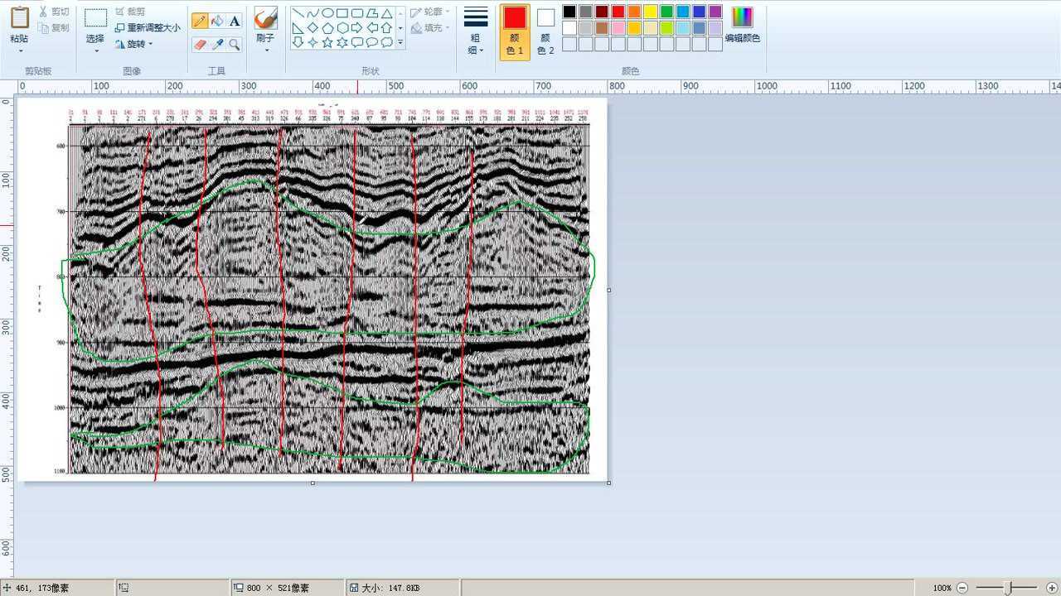
Task: Pick the orange color swatch
Action: click(634, 12)
